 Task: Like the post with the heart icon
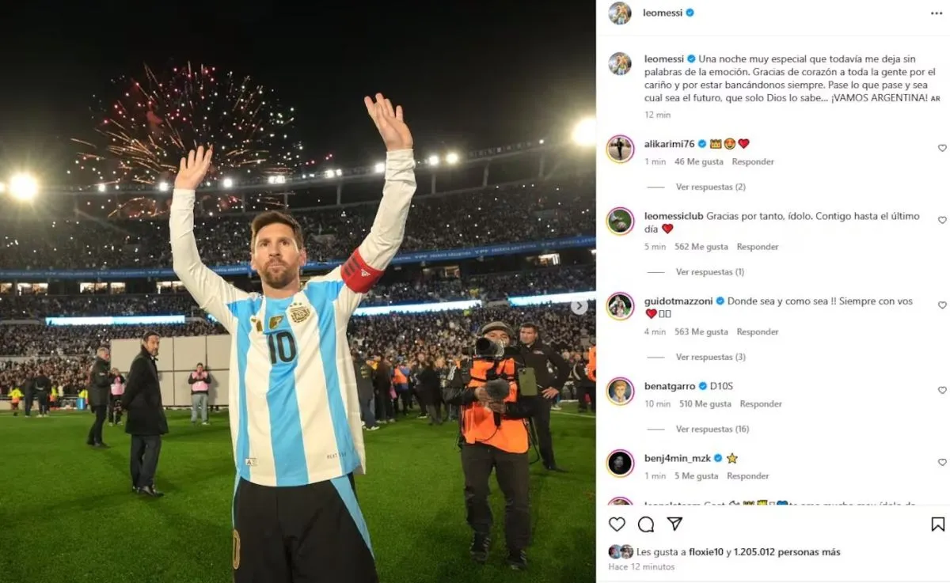pos(617,524)
